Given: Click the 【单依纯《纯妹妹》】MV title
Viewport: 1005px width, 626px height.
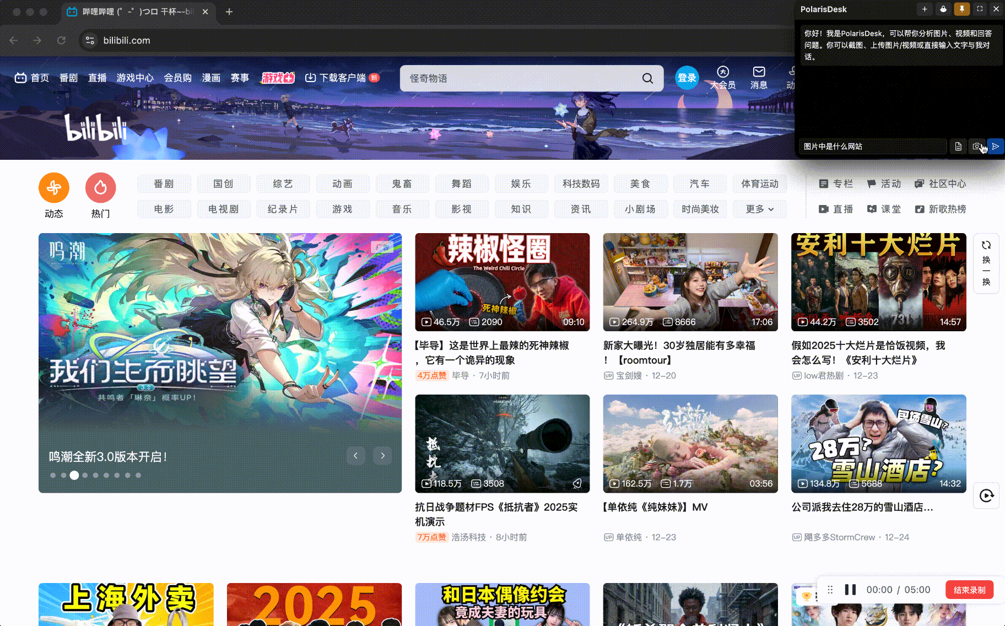Looking at the screenshot, I should tap(655, 507).
